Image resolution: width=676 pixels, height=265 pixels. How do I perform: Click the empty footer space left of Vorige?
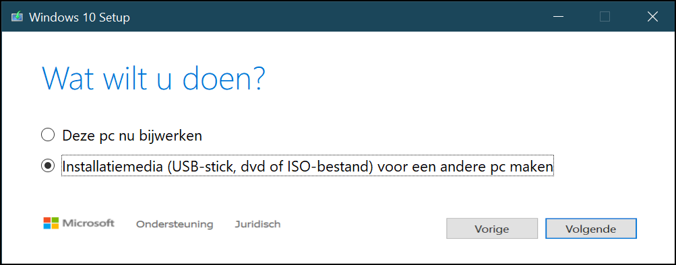point(362,228)
